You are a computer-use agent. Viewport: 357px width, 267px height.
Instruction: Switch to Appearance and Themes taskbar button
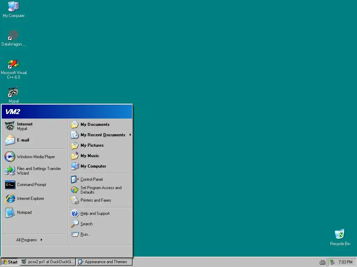[x=105, y=262]
